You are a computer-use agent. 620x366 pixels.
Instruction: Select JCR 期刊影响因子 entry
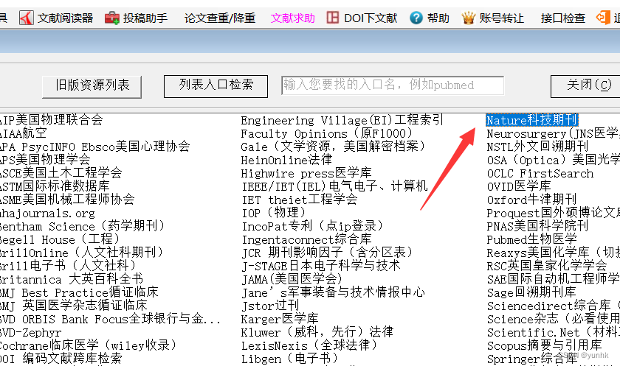coord(328,253)
